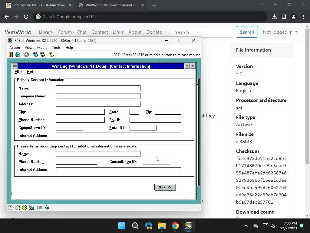Switch to 86Box taskbar icon
The width and height of the screenshot is (310, 233).
(188, 226)
